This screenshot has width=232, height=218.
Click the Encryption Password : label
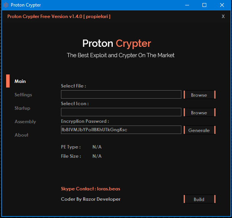(85, 121)
